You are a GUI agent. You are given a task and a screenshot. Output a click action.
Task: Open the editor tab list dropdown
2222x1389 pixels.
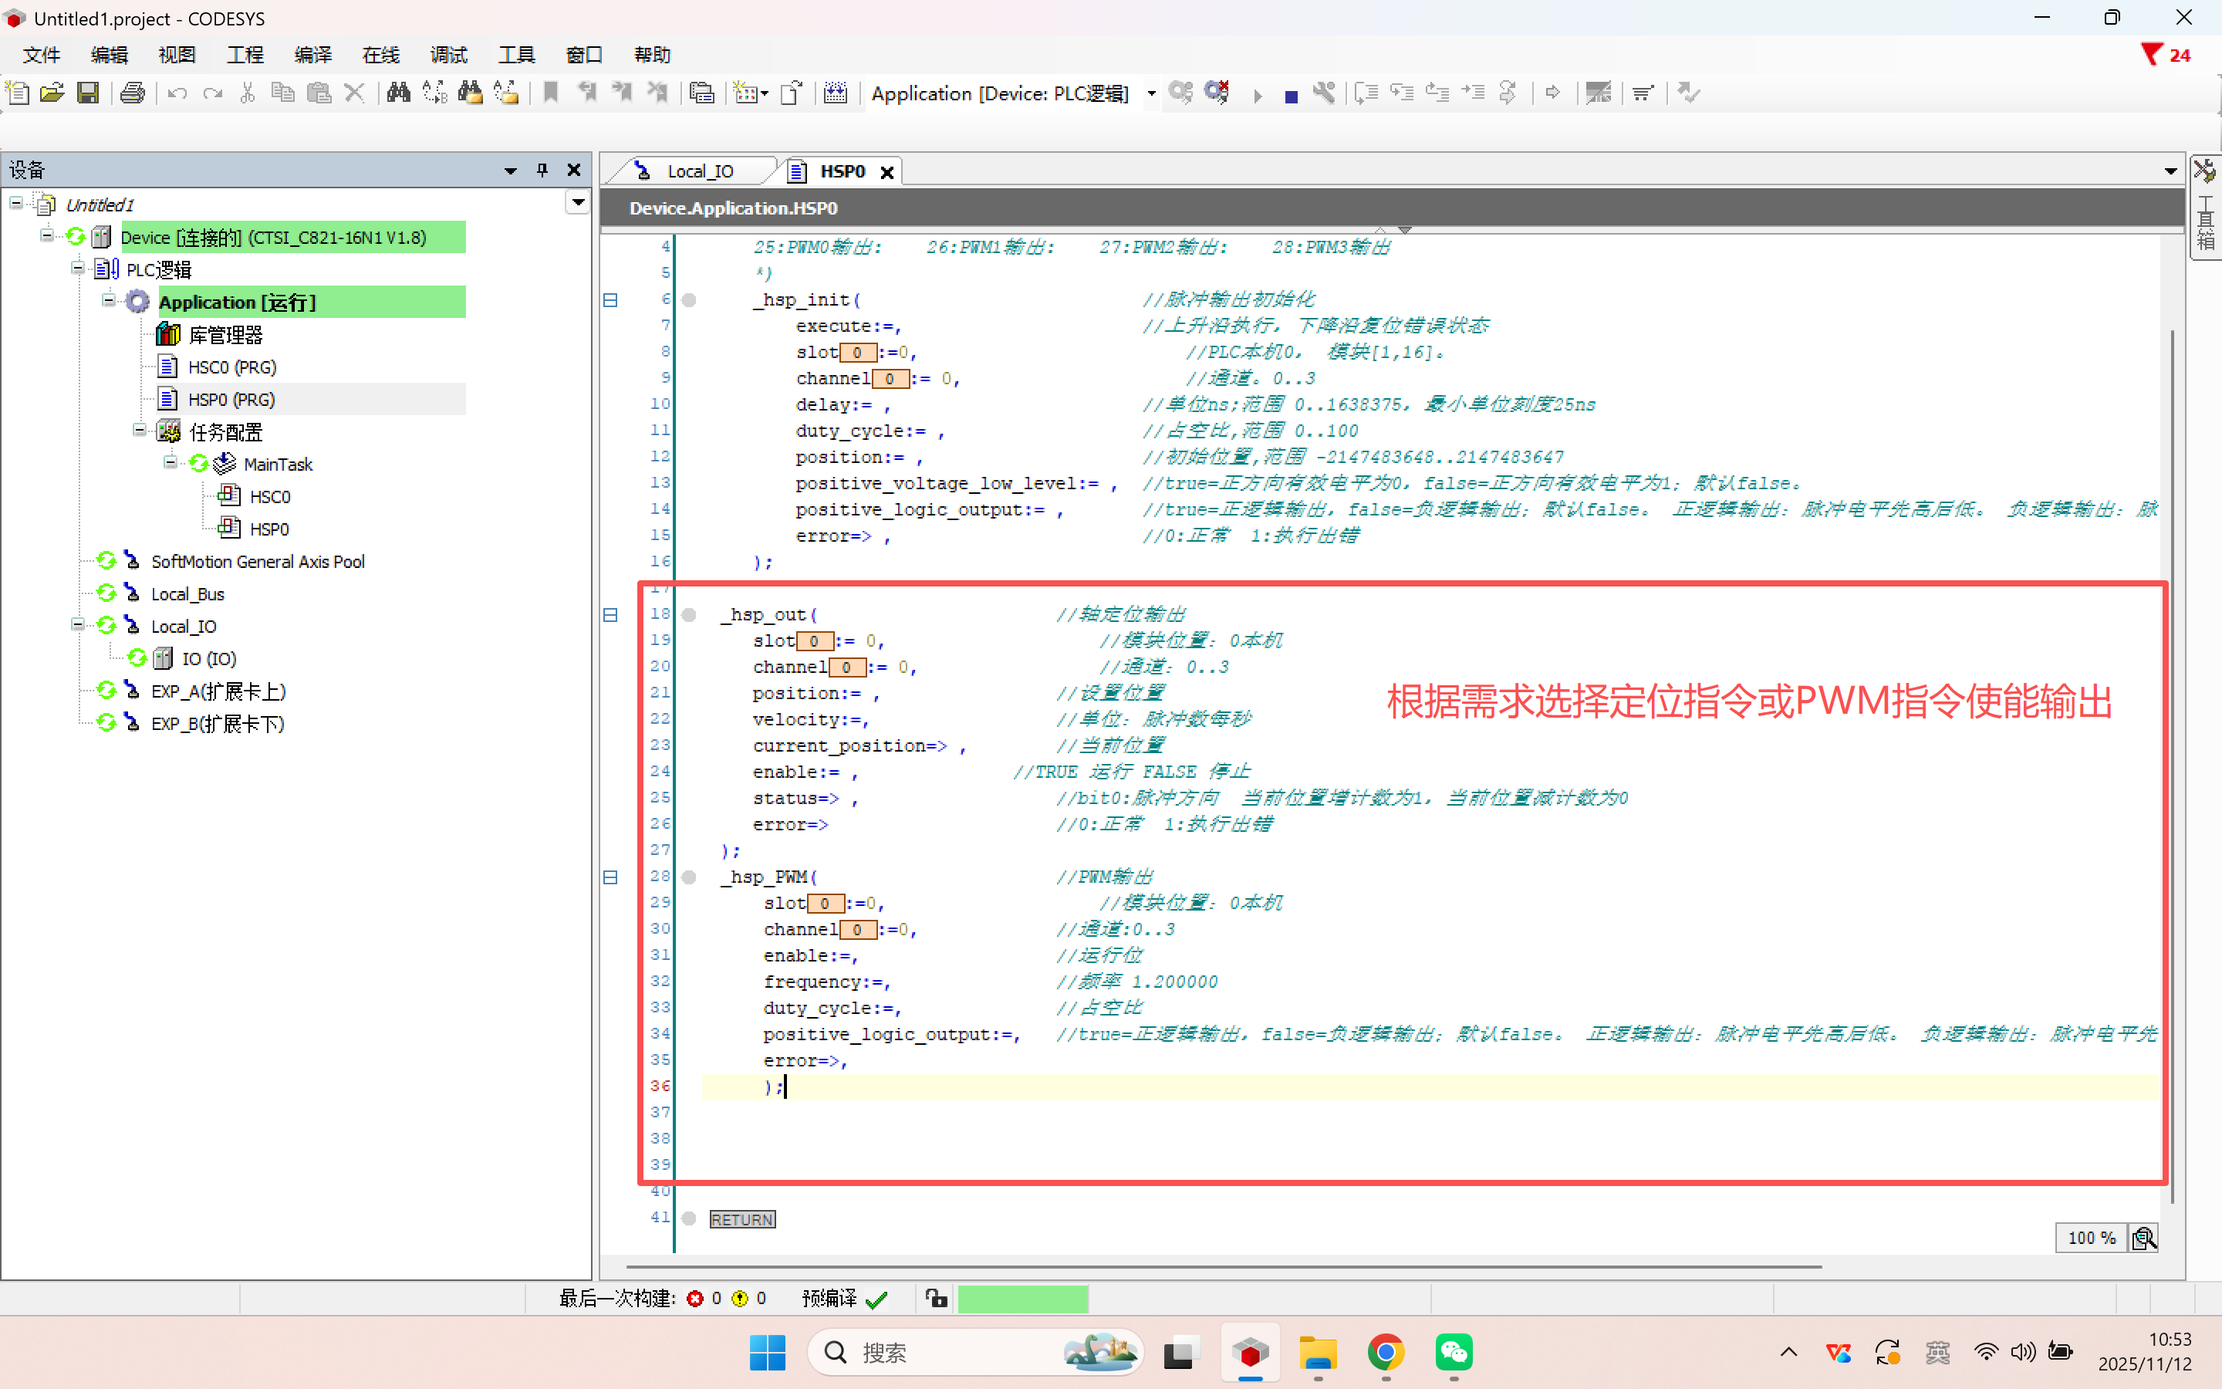click(x=2170, y=172)
